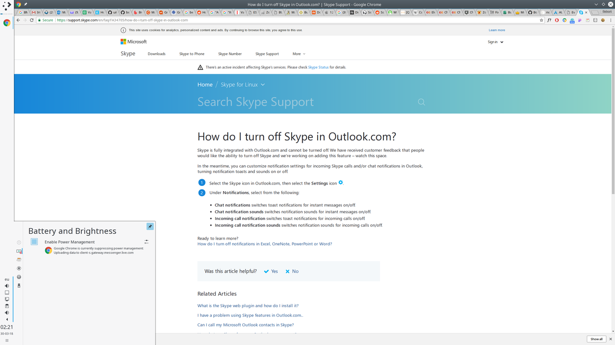Switch to the Wikipedia browser tab
The height and width of the screenshot is (345, 615).
[x=417, y=12]
